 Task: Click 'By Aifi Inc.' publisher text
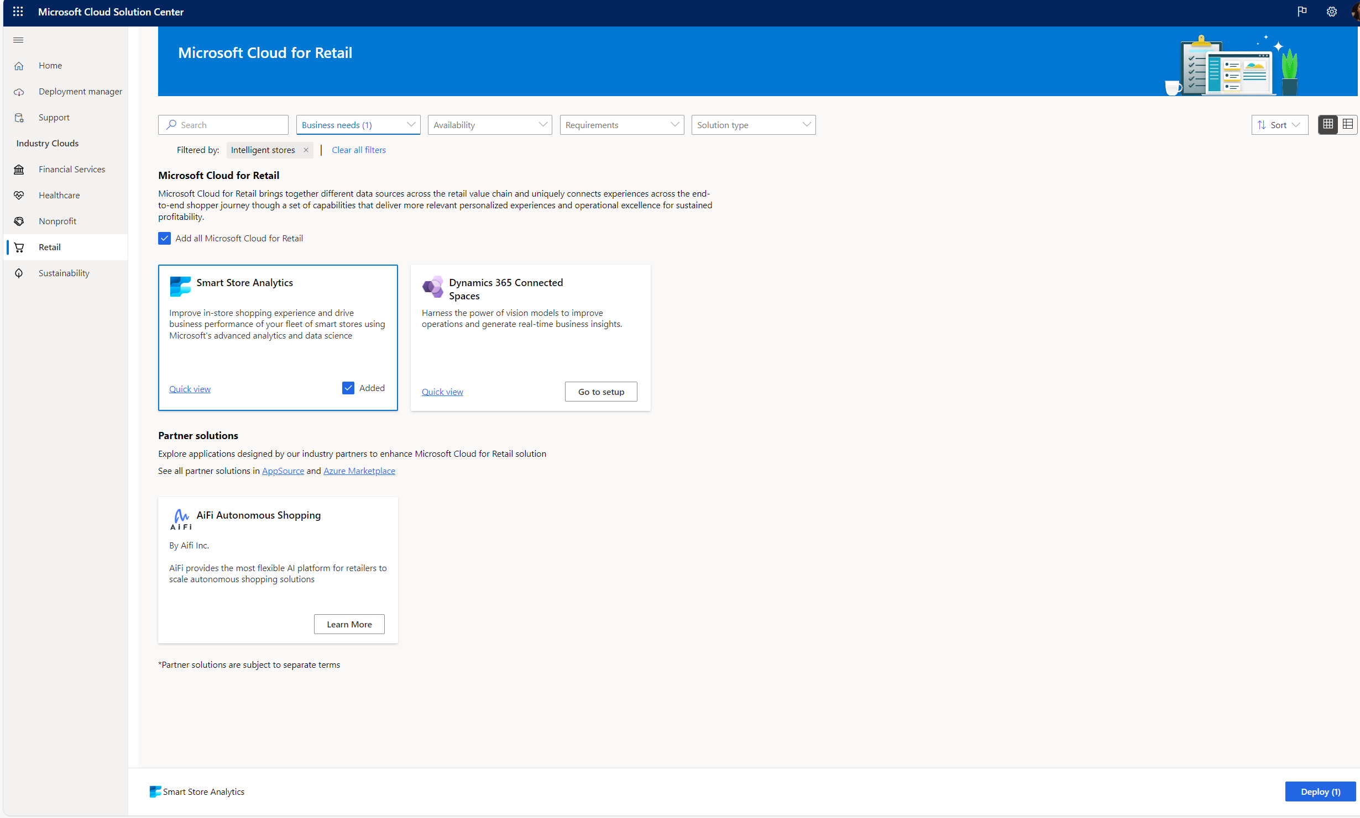pyautogui.click(x=189, y=546)
